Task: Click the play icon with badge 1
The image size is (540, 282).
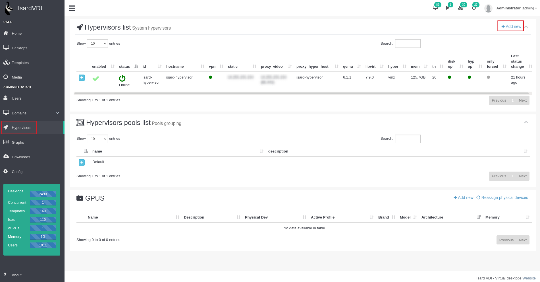Action: [448, 8]
